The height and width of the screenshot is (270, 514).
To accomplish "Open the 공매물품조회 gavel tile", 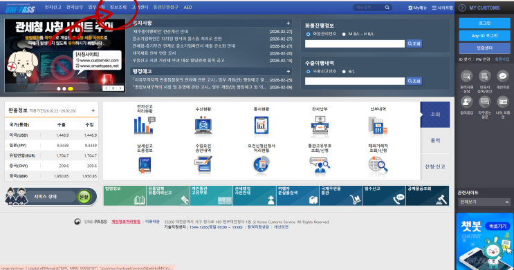I will pos(428,195).
